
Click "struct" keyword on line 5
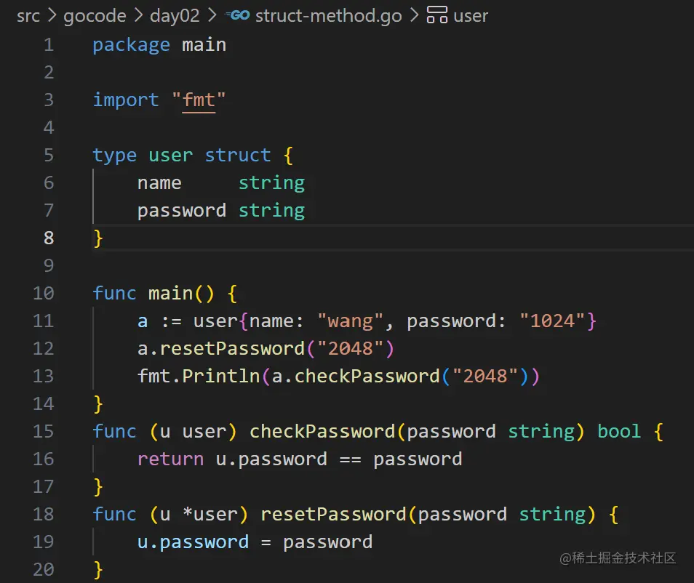[x=238, y=156]
